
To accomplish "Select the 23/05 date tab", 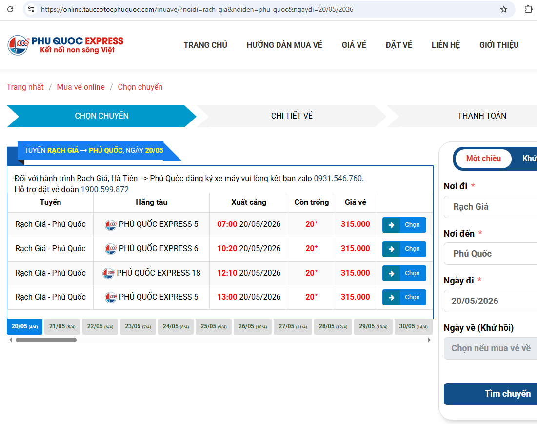I will tap(138, 327).
